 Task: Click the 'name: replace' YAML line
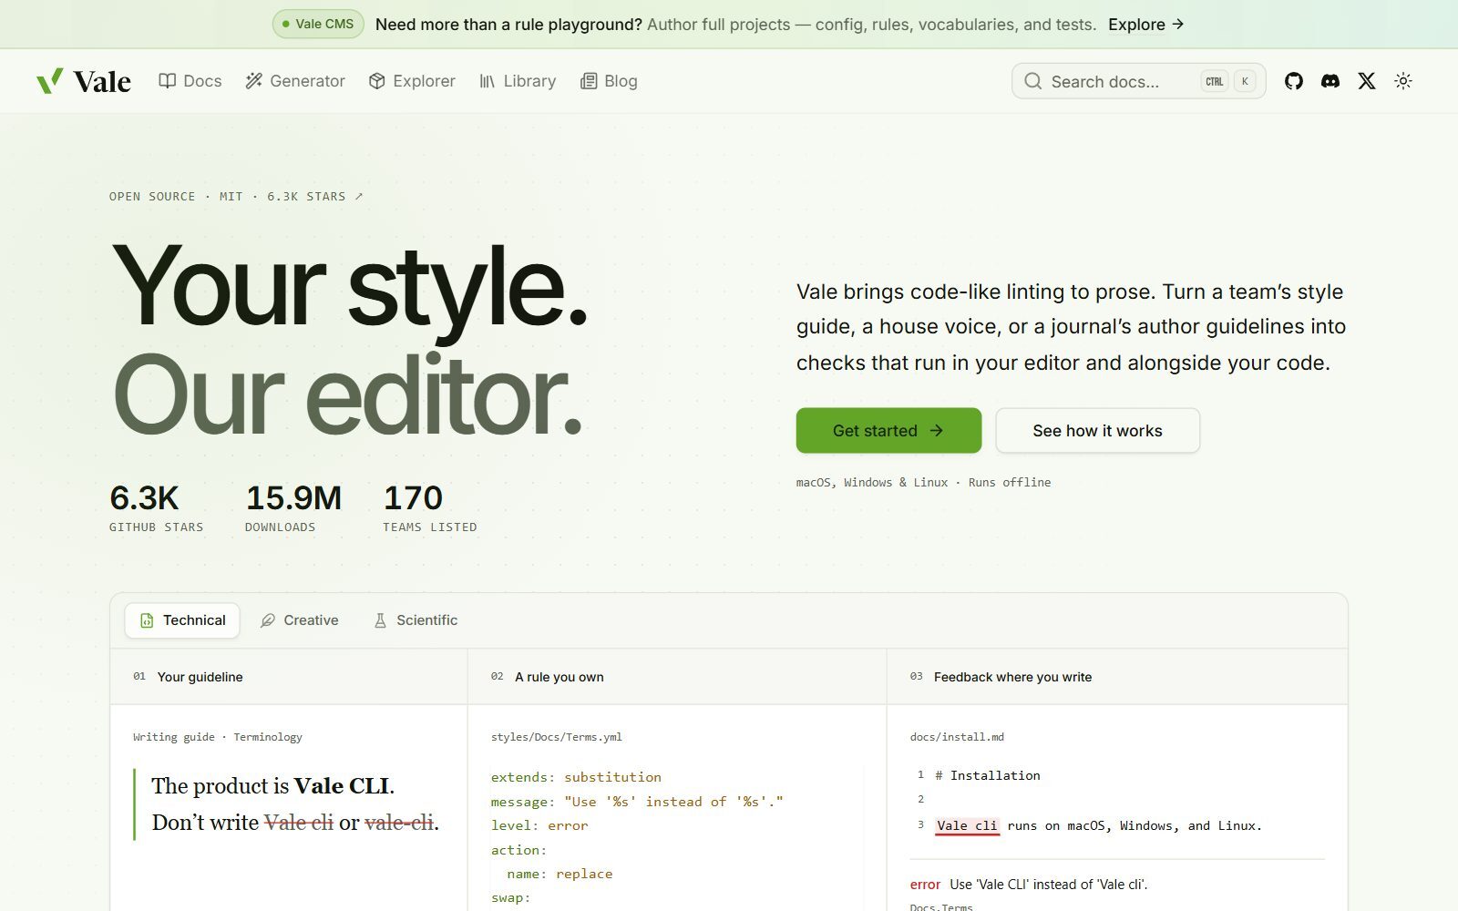(x=560, y=874)
